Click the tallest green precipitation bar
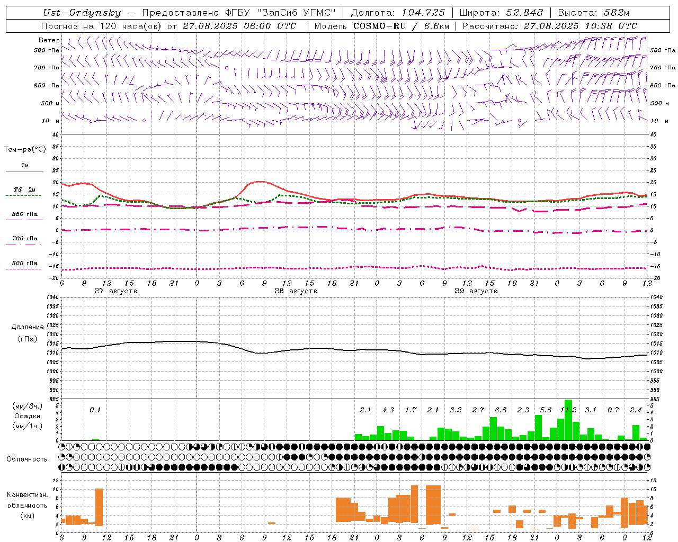 click(568, 420)
